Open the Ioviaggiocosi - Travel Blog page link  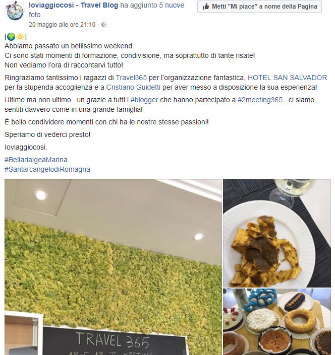(73, 5)
